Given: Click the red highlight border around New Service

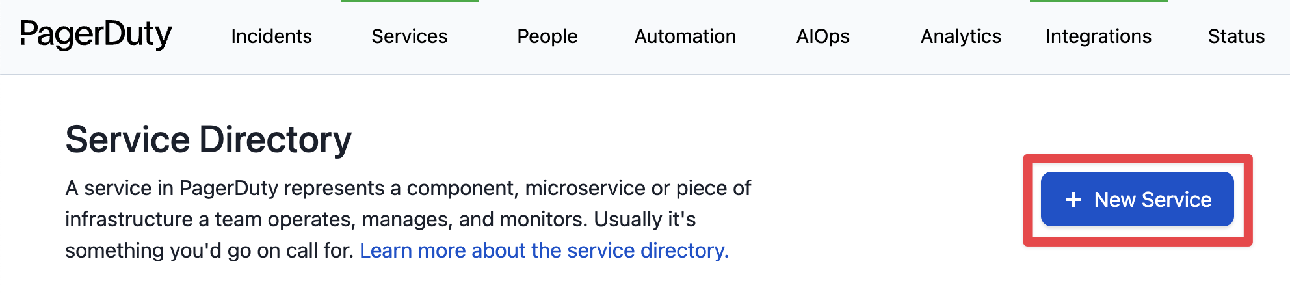Looking at the screenshot, I should 1138,158.
